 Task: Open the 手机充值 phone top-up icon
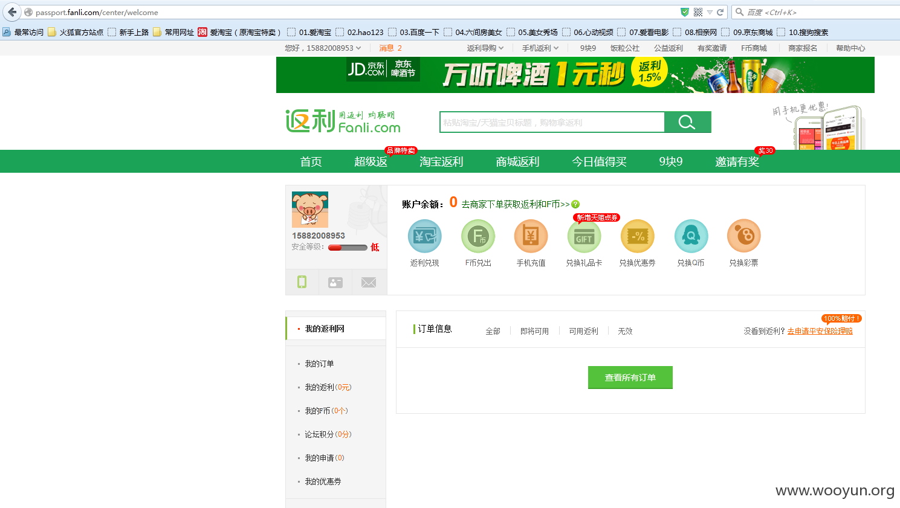point(531,236)
